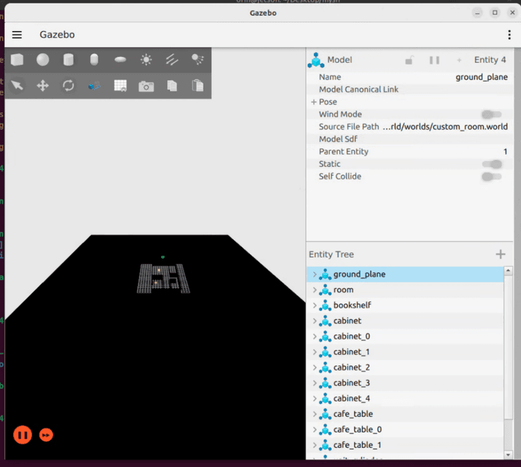Click the copy entity icon
The width and height of the screenshot is (521, 467).
coord(172,86)
